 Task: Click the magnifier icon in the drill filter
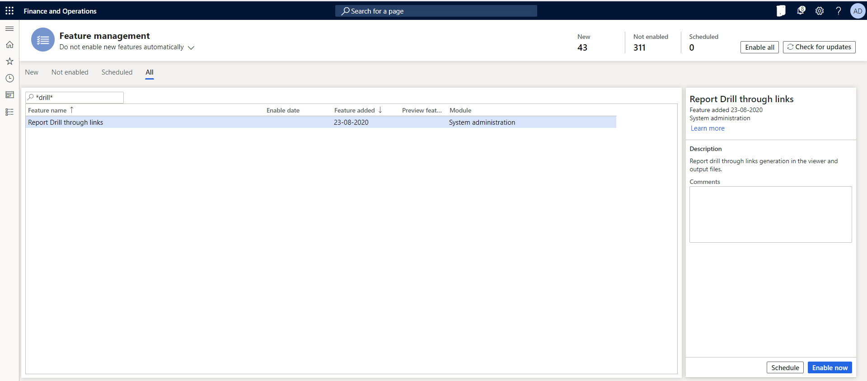point(31,97)
